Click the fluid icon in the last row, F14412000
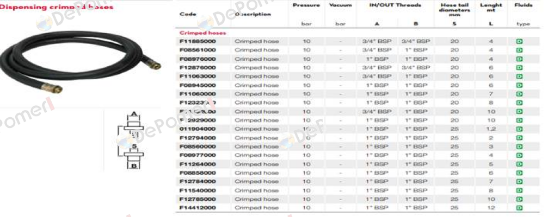548x217 pixels. [519, 208]
